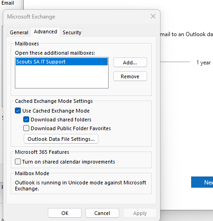Open Outlook Data File Settings
The height and width of the screenshot is (221, 213).
pyautogui.click(x=61, y=139)
